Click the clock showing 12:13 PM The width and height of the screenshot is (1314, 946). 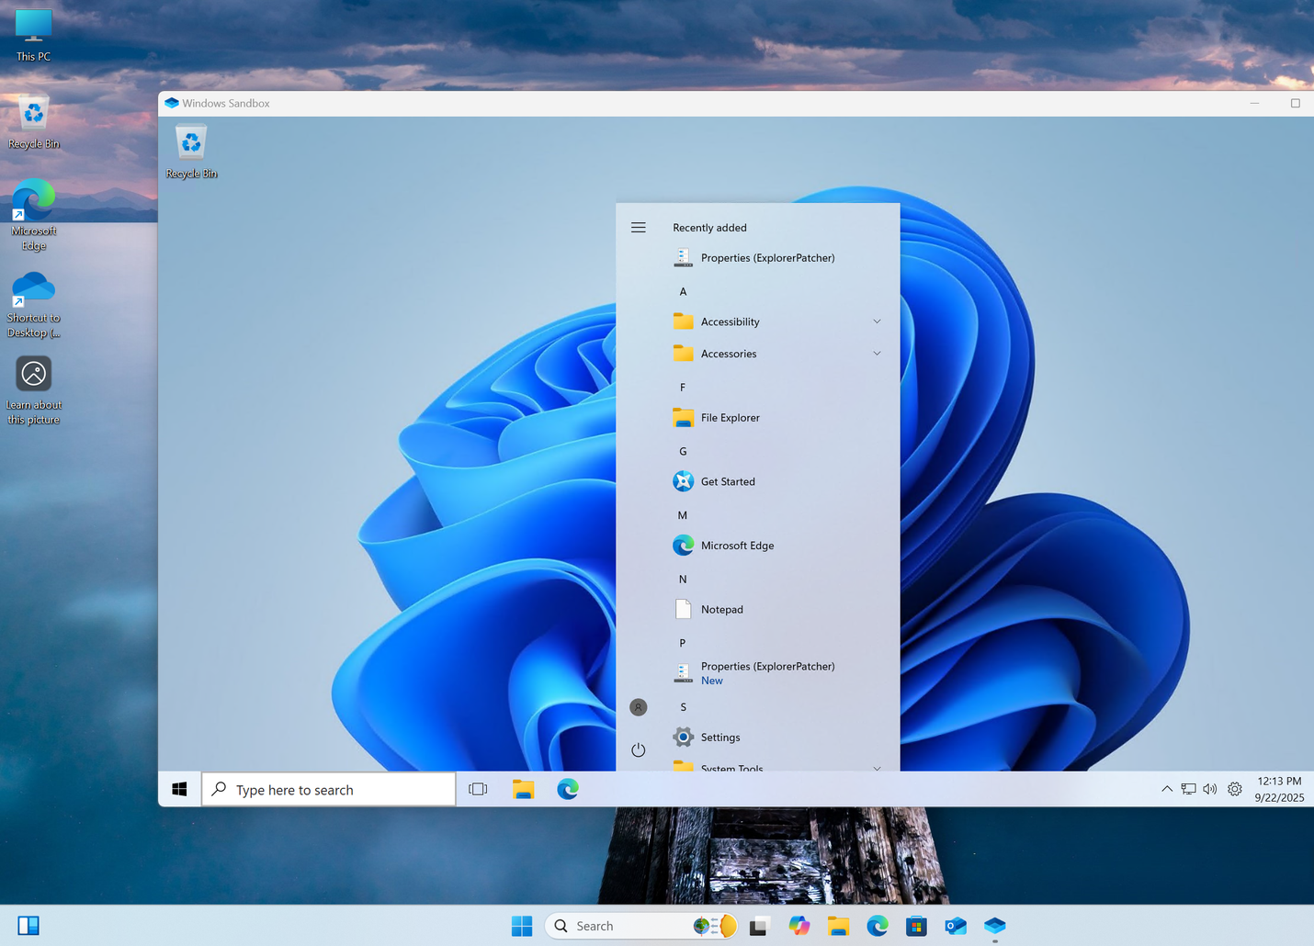1278,789
